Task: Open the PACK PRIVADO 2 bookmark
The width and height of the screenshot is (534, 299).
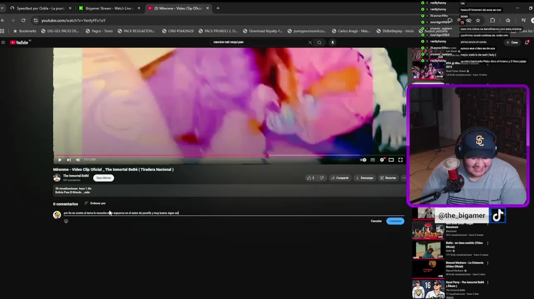Action: pyautogui.click(x=218, y=31)
